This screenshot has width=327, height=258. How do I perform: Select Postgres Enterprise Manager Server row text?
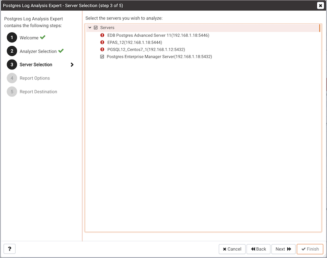click(x=159, y=57)
